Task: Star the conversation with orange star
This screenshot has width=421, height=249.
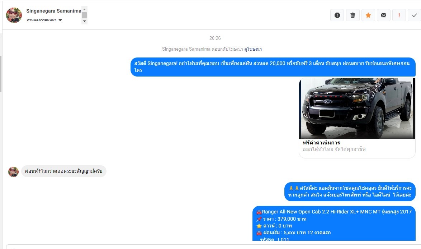Action: (x=368, y=15)
